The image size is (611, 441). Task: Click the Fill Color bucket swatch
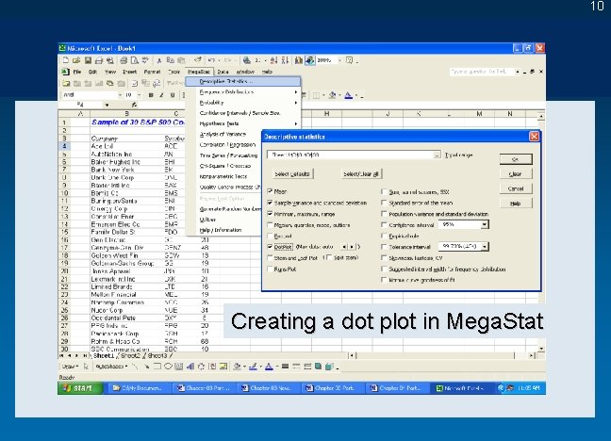(x=332, y=95)
